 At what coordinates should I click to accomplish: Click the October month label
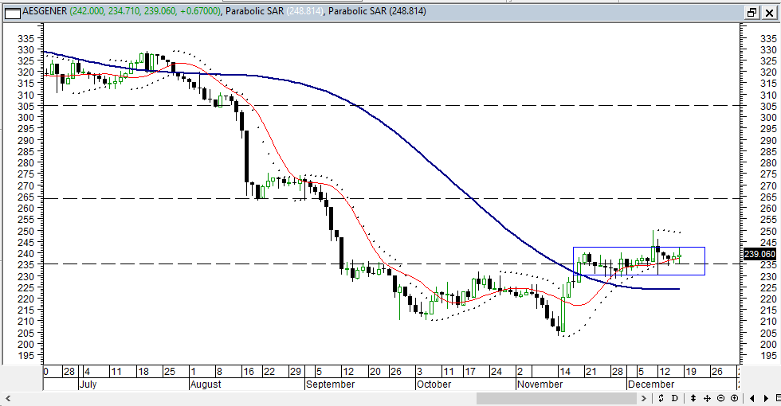coord(435,384)
